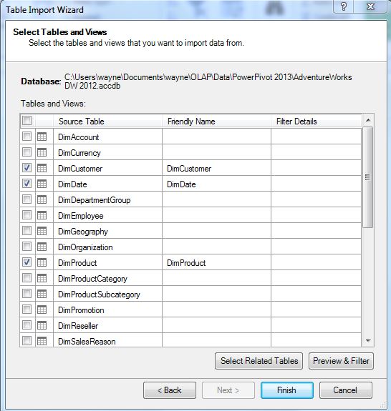The width and height of the screenshot is (391, 411).
Task: Edit the DimCustomer friendly name cell
Action: [217, 168]
